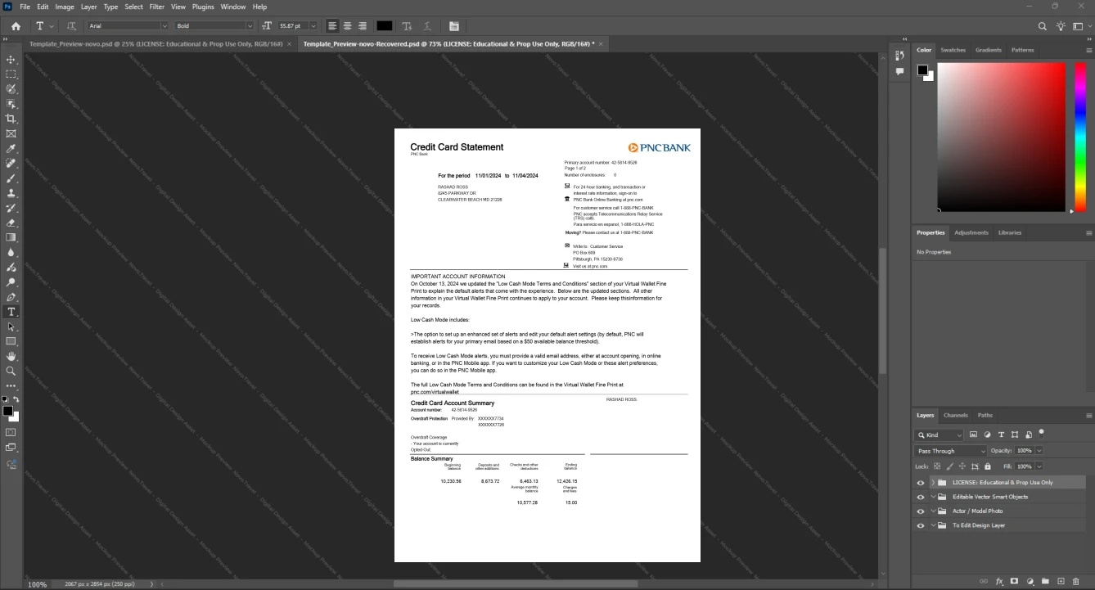Select the Gradient tool
Image resolution: width=1095 pixels, height=590 pixels.
point(11,237)
